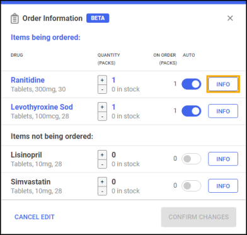Open INFO for Levothyroxine Sod
The height and width of the screenshot is (235, 247).
(x=223, y=111)
